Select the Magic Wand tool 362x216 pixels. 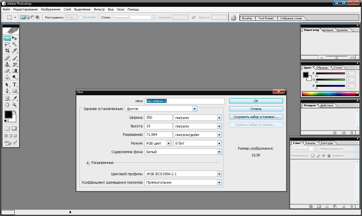coord(14,44)
